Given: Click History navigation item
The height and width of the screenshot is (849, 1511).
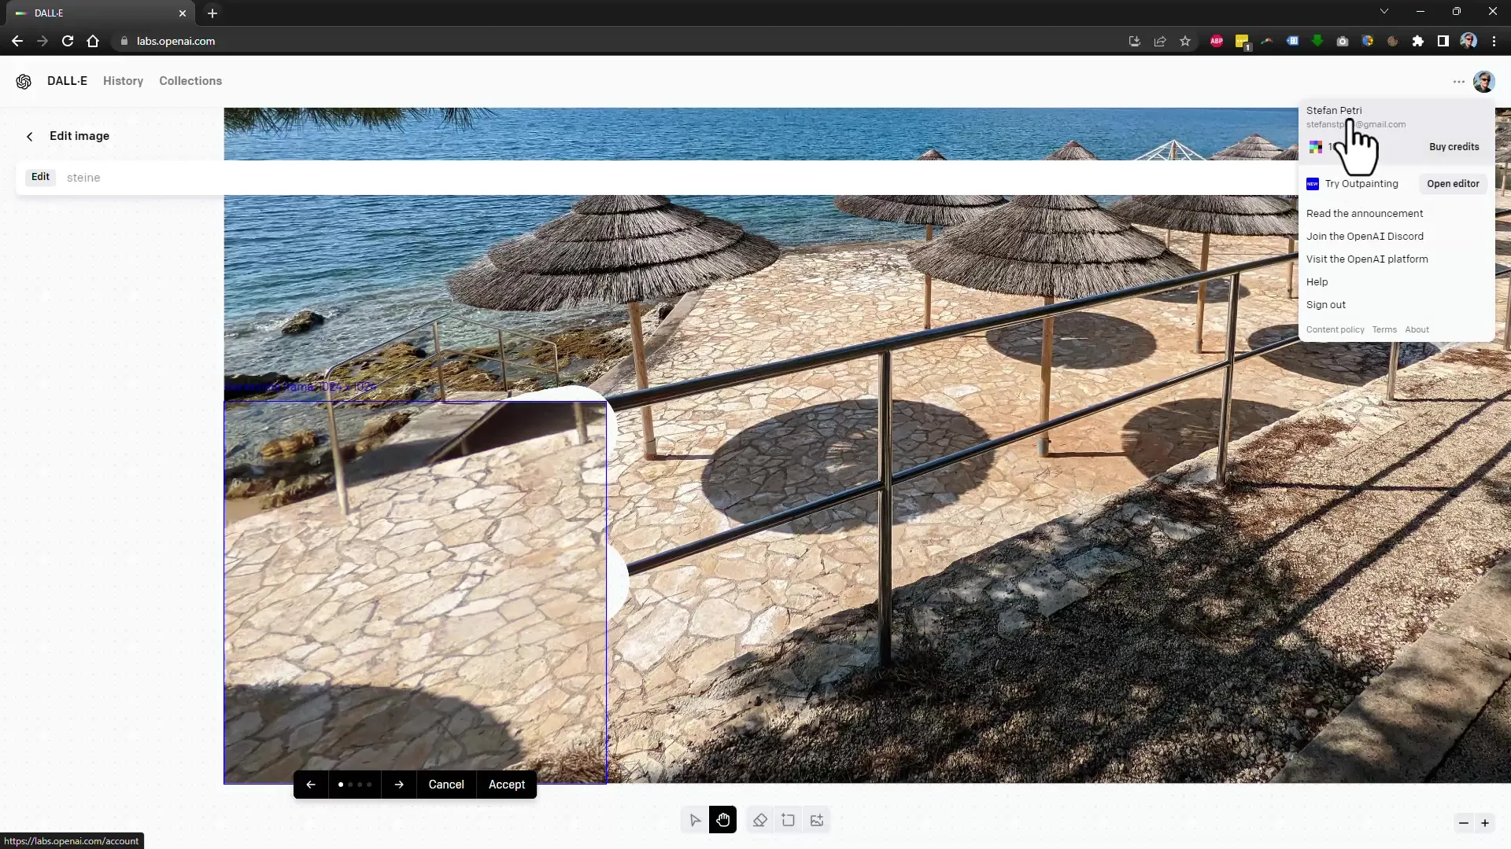Looking at the screenshot, I should 123,81.
